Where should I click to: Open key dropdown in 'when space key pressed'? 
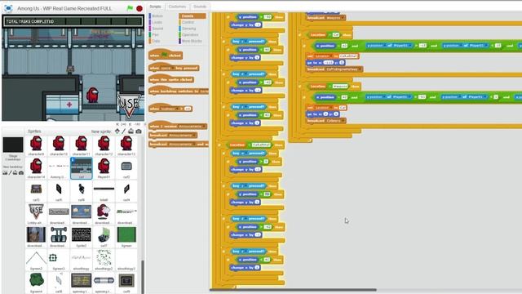pos(166,69)
